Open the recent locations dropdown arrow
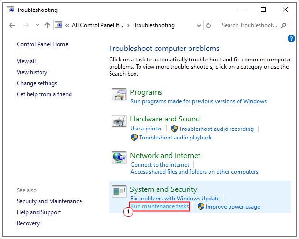Screen dimensions: 299x239 (37, 25)
